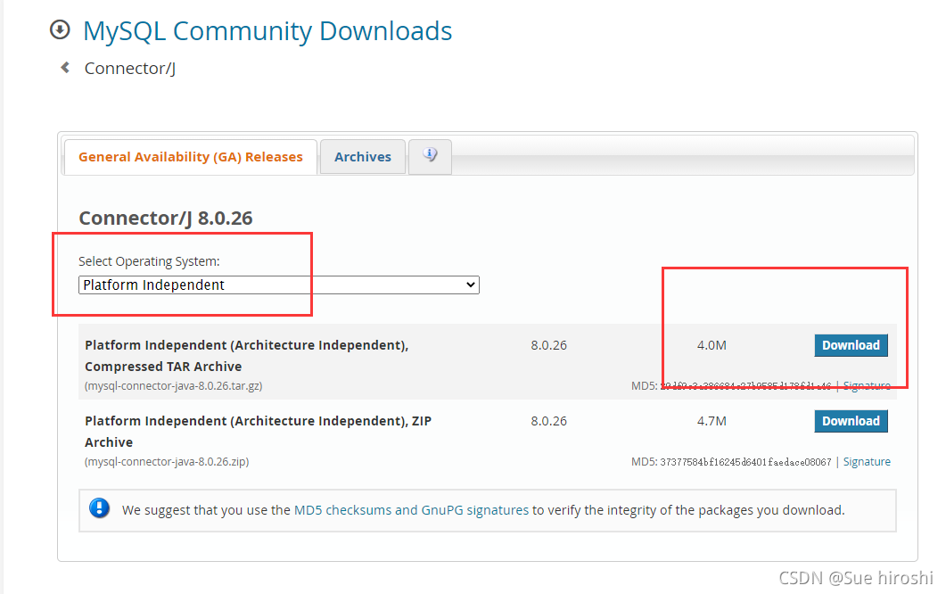Screen dimensions: 946x594
Task: Open the information icon tab
Action: pyautogui.click(x=430, y=156)
